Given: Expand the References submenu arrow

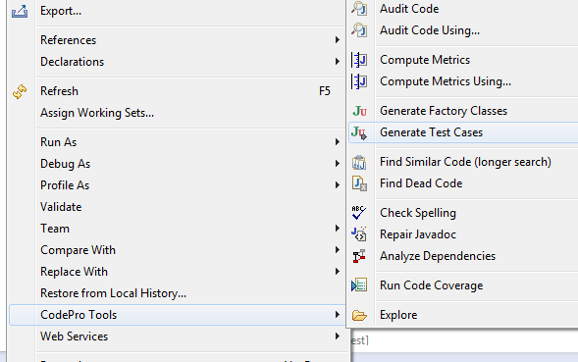Looking at the screenshot, I should coord(337,40).
